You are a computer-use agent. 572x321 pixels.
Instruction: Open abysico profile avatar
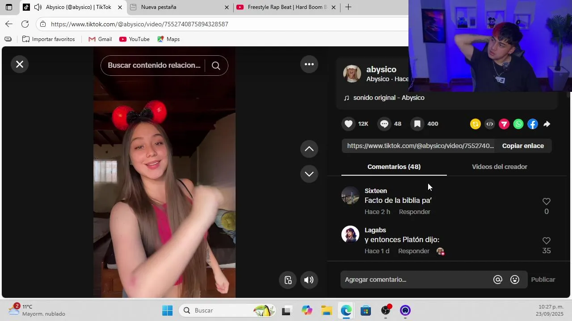tap(352, 74)
